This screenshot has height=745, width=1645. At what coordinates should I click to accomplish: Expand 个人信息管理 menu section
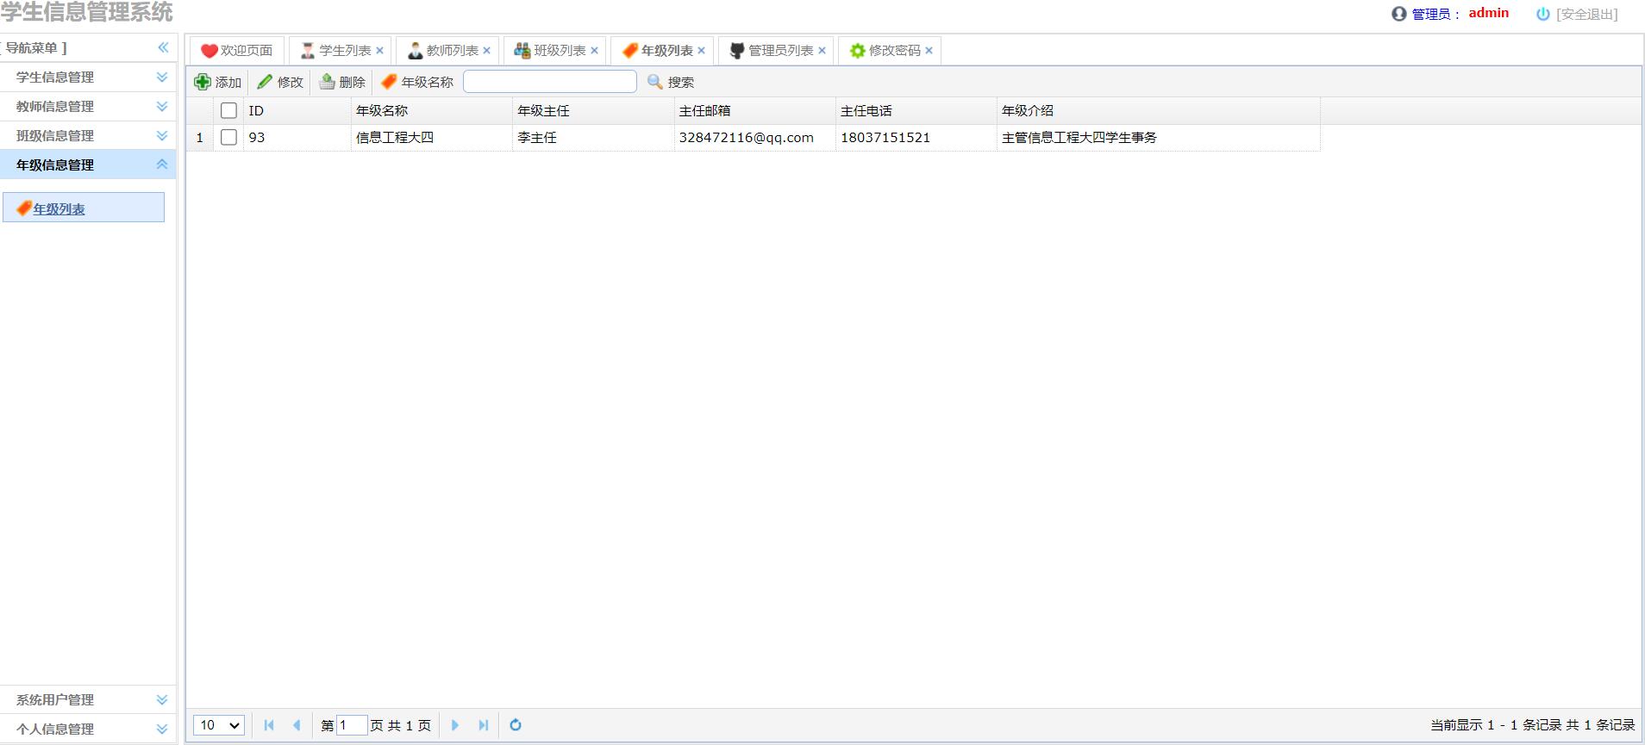pyautogui.click(x=162, y=729)
